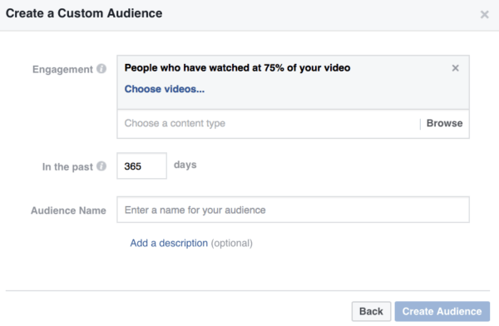
Task: Click the '(optional)' text
Action: (232, 244)
